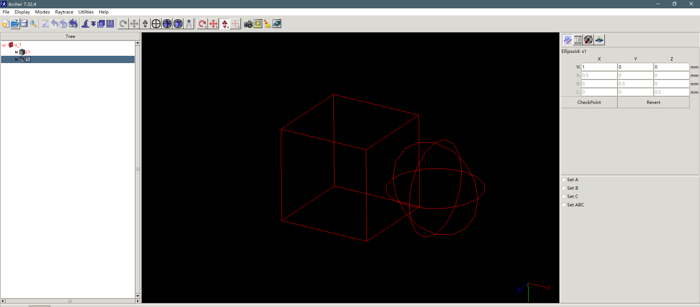
Task: Select the Set A radio button
Action: pyautogui.click(x=564, y=180)
